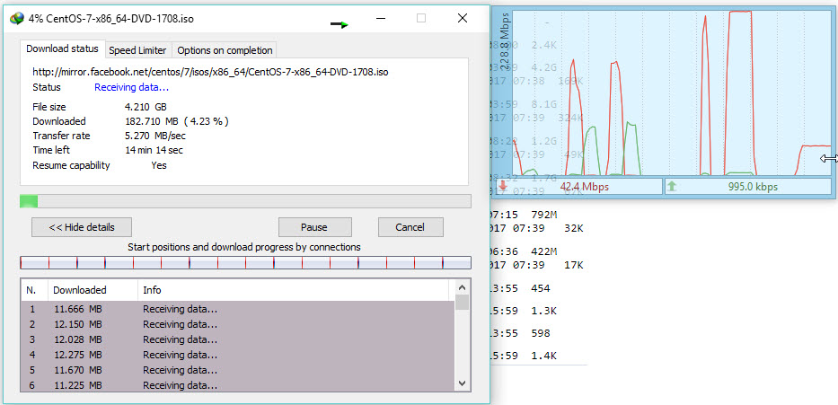Click the connections progress segment bar
The width and height of the screenshot is (838, 405).
[x=245, y=262]
